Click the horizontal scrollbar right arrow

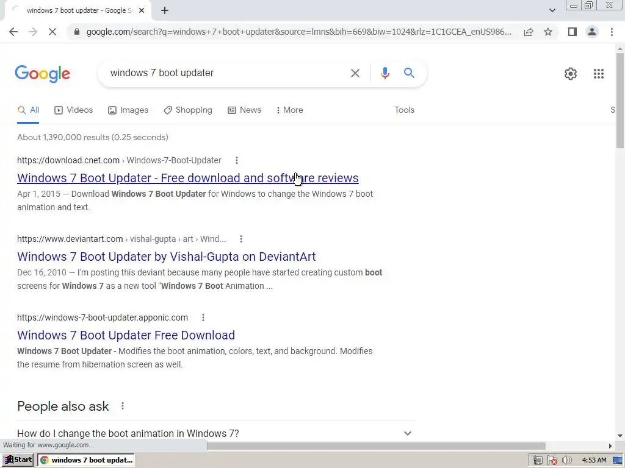click(x=610, y=445)
